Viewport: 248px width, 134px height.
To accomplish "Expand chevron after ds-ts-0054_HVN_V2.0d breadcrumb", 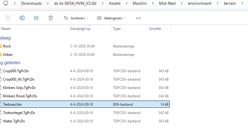I will [x=103, y=3].
